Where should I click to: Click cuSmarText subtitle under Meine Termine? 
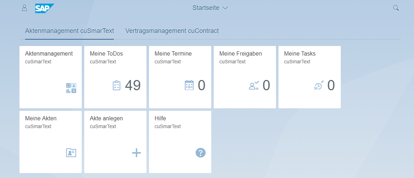168,62
